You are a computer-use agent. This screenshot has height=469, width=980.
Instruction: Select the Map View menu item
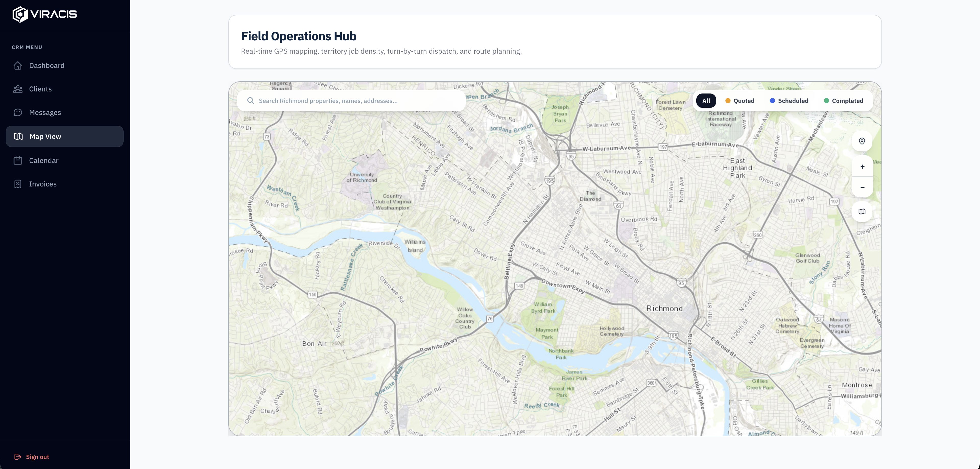(65, 136)
